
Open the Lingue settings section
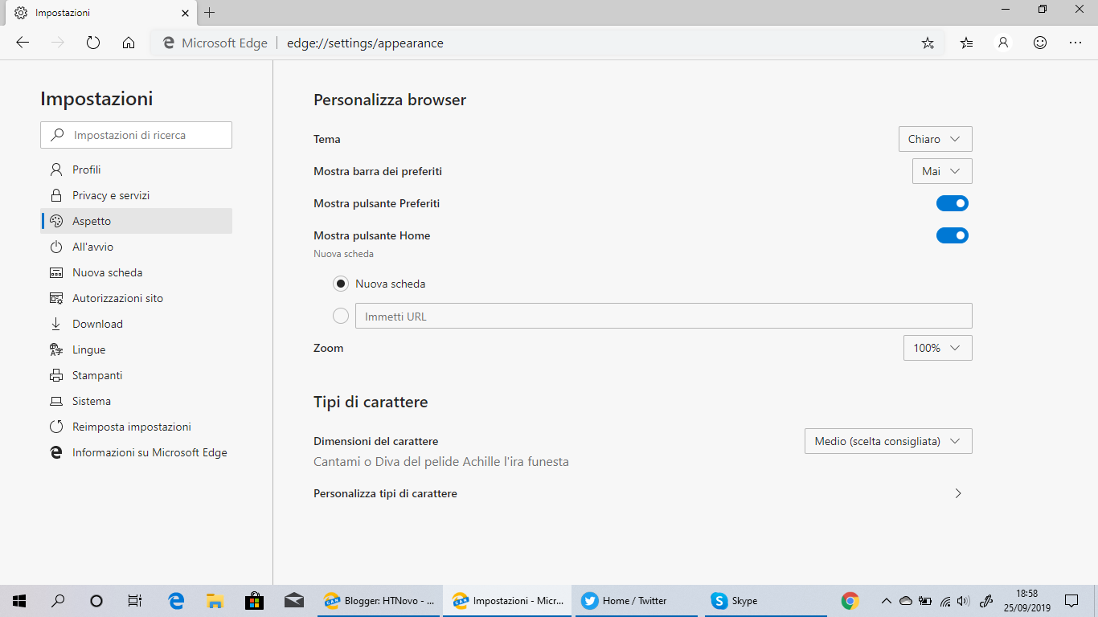tap(137, 349)
